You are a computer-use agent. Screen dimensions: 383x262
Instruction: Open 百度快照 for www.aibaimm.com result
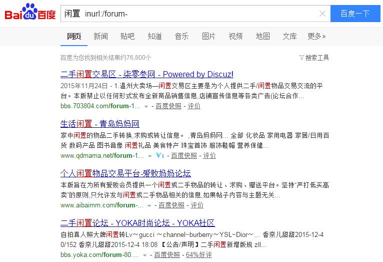[171, 205]
